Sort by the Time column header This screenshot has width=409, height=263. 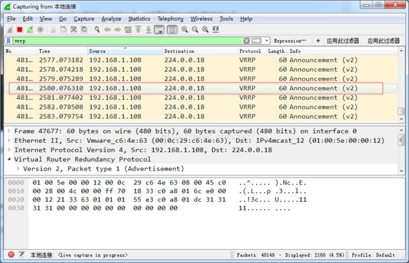62,51
